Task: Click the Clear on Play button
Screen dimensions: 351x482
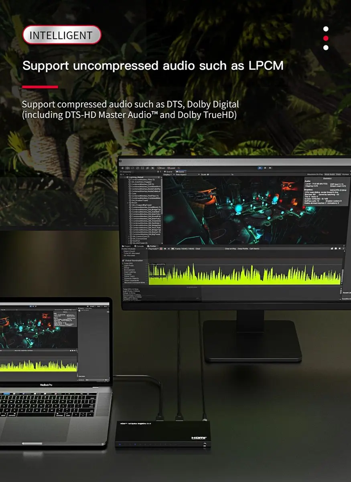Action: click(x=230, y=249)
